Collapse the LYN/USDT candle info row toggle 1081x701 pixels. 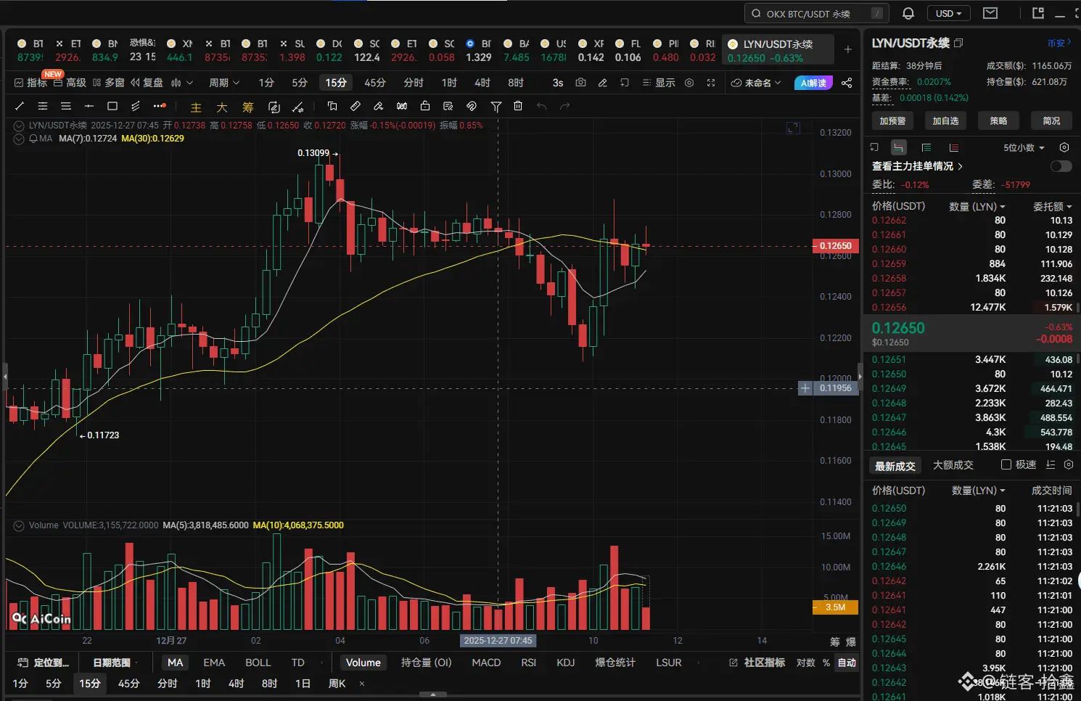click(19, 126)
